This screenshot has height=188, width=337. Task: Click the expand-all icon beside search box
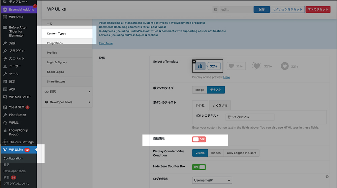[x=216, y=10]
